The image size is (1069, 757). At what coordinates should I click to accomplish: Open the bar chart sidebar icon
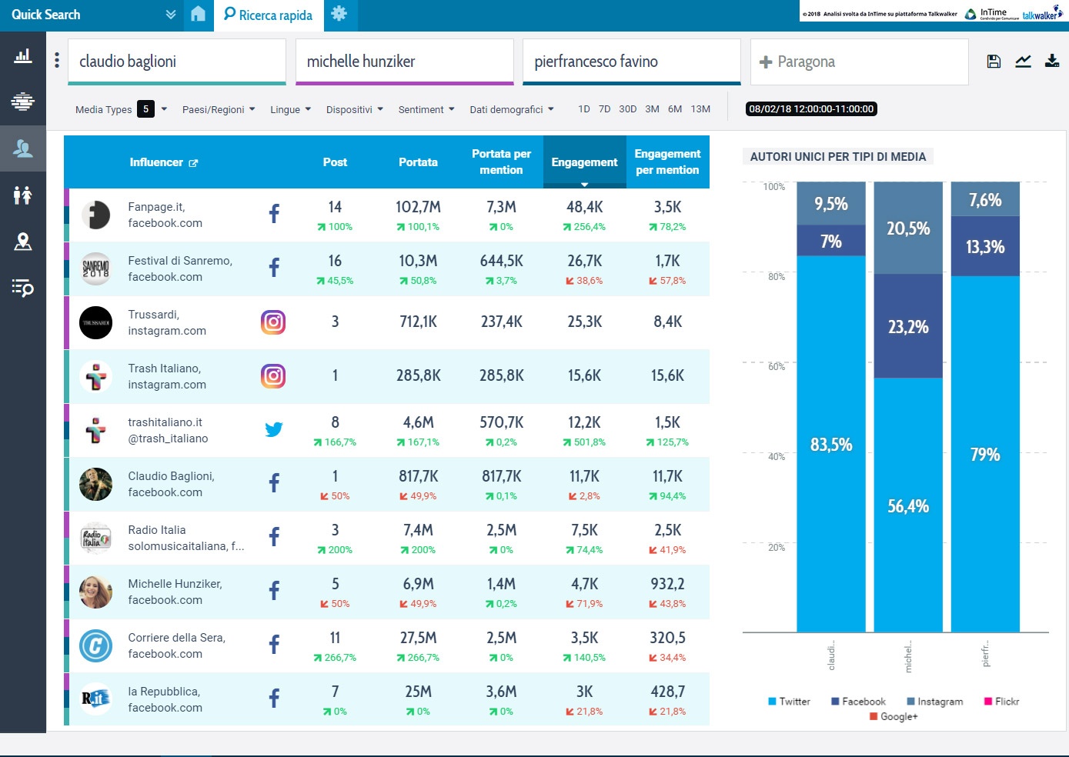(x=23, y=55)
